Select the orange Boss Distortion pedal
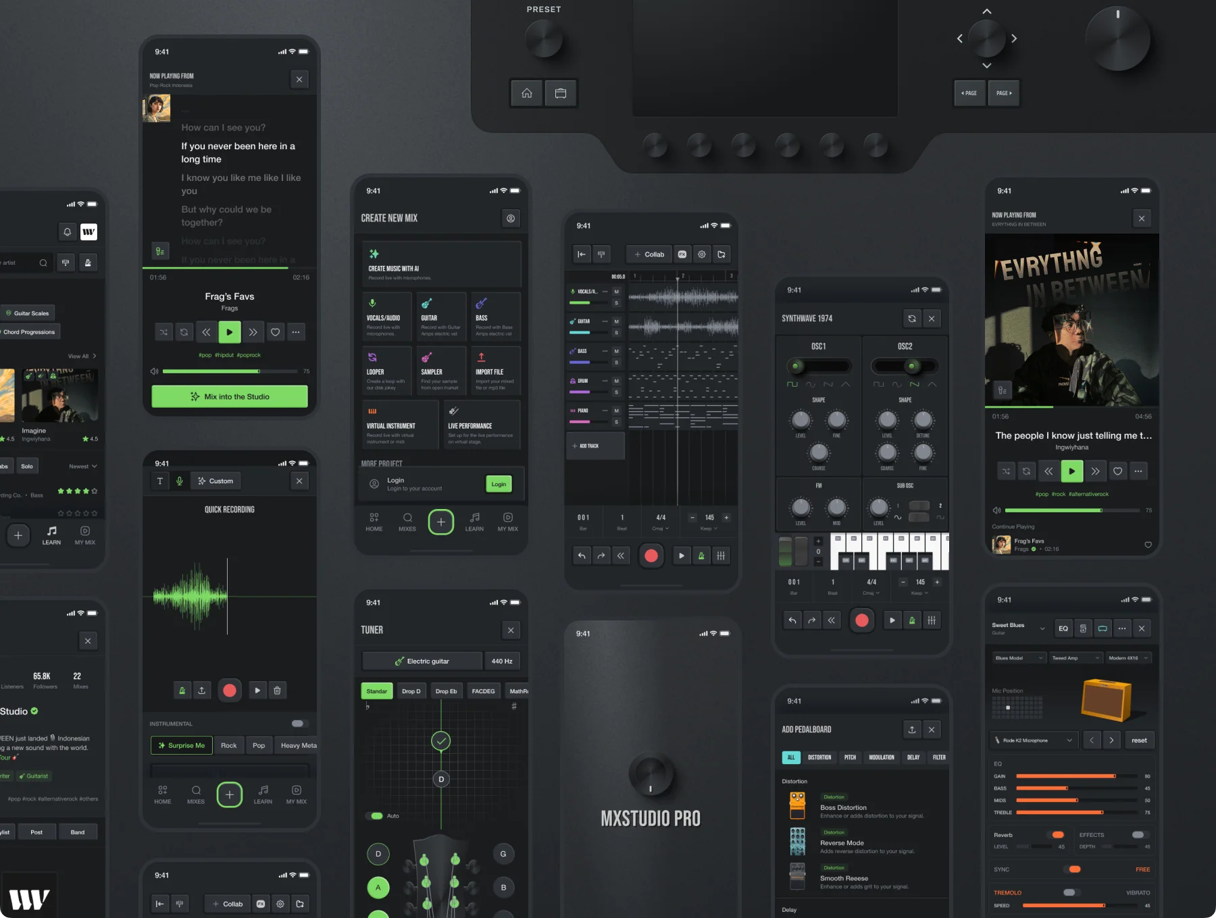Screen dimensions: 1216x918 [x=797, y=806]
